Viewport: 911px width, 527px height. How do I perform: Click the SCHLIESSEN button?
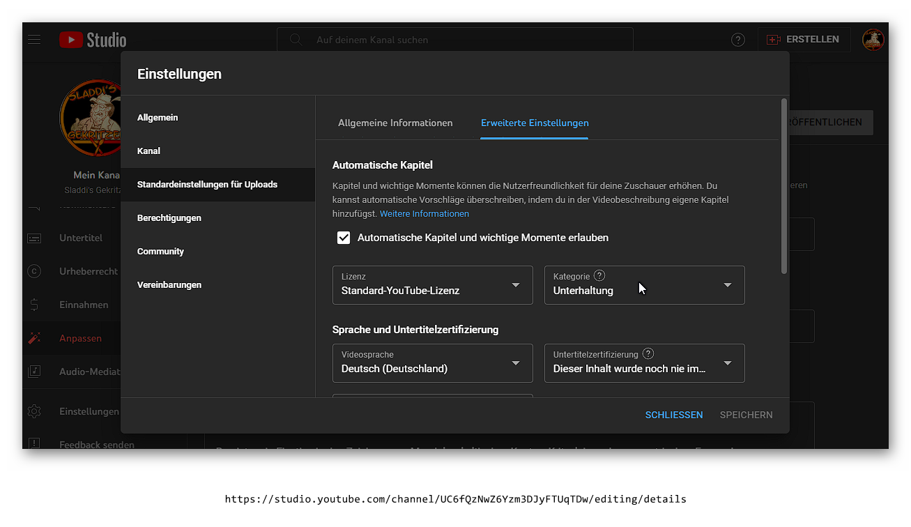(673, 415)
